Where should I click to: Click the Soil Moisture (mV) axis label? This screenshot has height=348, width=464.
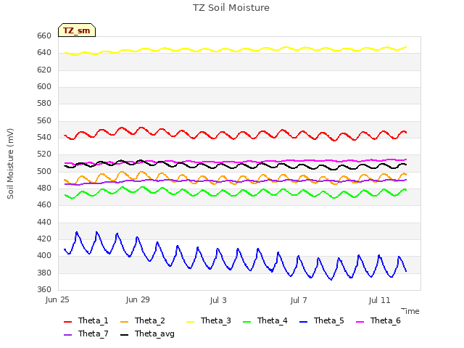[x=10, y=164]
